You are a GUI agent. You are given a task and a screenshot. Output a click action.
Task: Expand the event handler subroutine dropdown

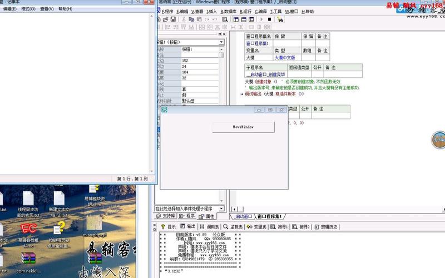221,209
